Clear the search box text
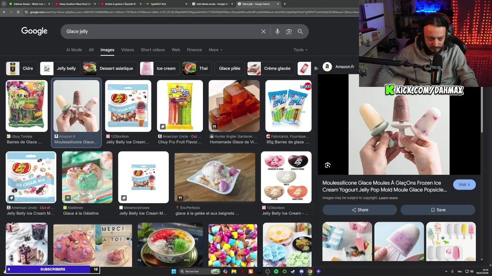The height and width of the screenshot is (276, 492). point(263,31)
